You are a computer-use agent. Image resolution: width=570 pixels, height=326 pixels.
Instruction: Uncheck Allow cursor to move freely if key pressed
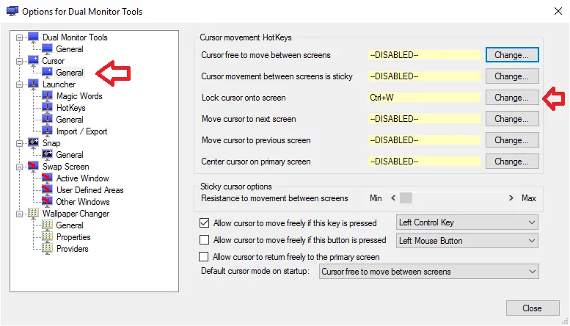[204, 222]
